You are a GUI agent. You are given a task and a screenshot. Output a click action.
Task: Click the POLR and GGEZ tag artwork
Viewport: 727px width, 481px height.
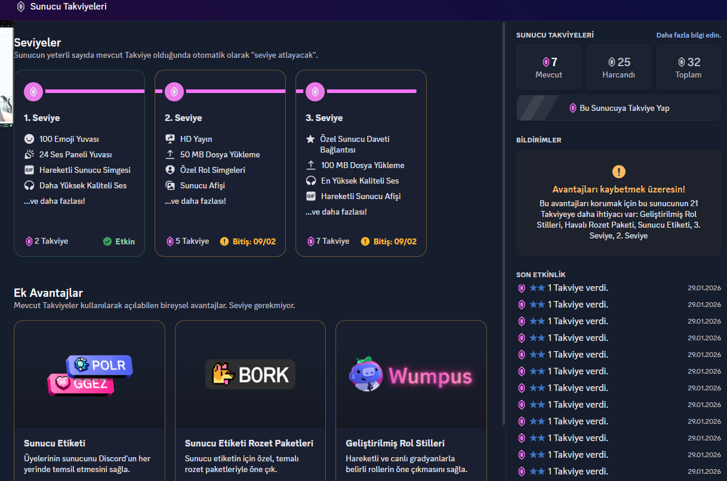(90, 376)
